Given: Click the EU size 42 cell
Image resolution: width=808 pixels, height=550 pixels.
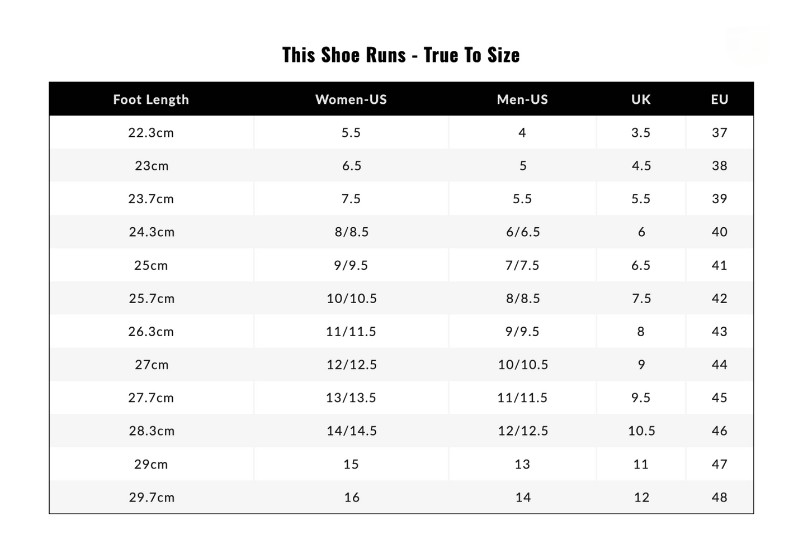Looking at the screenshot, I should [720, 299].
